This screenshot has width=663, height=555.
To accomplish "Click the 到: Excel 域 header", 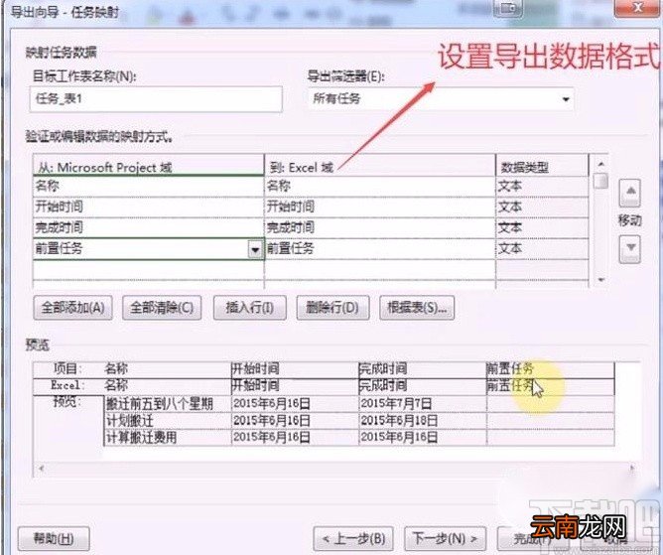I will (x=380, y=167).
